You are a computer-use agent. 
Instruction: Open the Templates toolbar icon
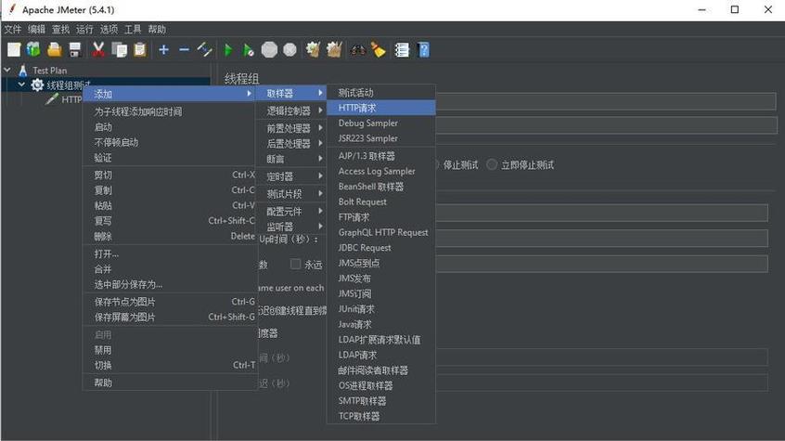click(x=33, y=49)
